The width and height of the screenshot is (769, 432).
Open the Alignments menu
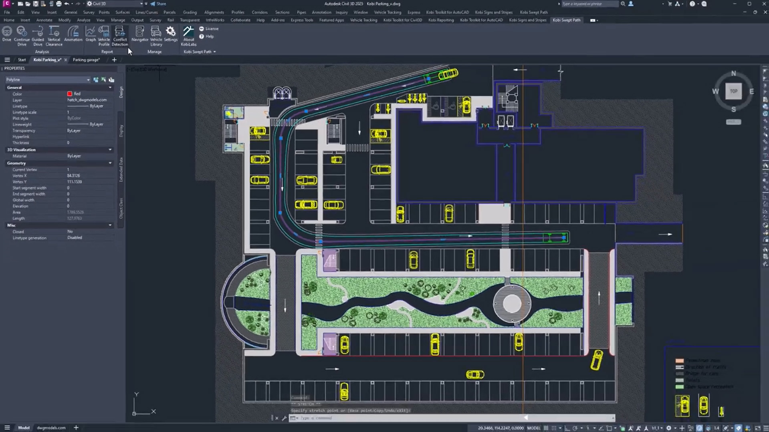(x=214, y=12)
